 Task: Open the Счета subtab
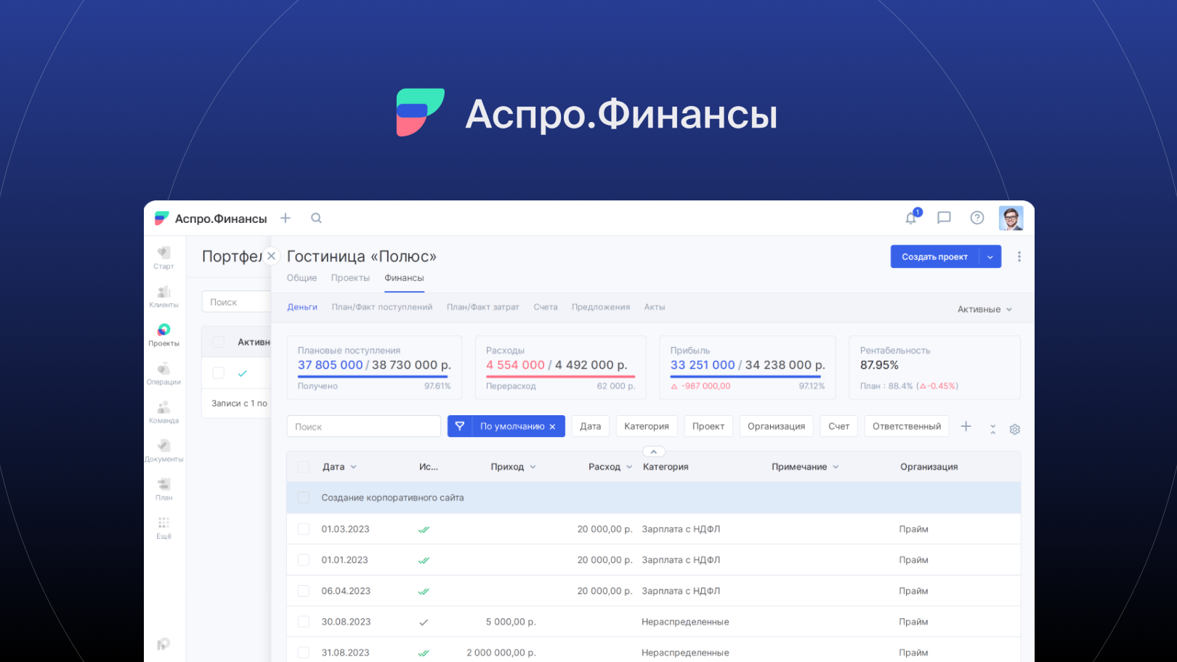(546, 307)
